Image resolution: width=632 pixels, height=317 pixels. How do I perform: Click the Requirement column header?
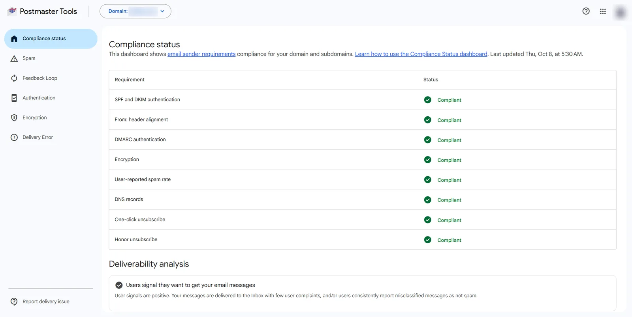(x=130, y=80)
